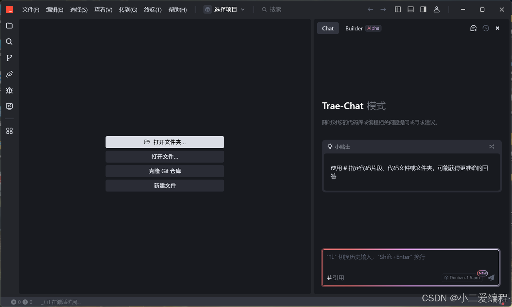512x307 pixels.
Task: Toggle the primary left sidebar layout icon
Action: click(x=398, y=9)
